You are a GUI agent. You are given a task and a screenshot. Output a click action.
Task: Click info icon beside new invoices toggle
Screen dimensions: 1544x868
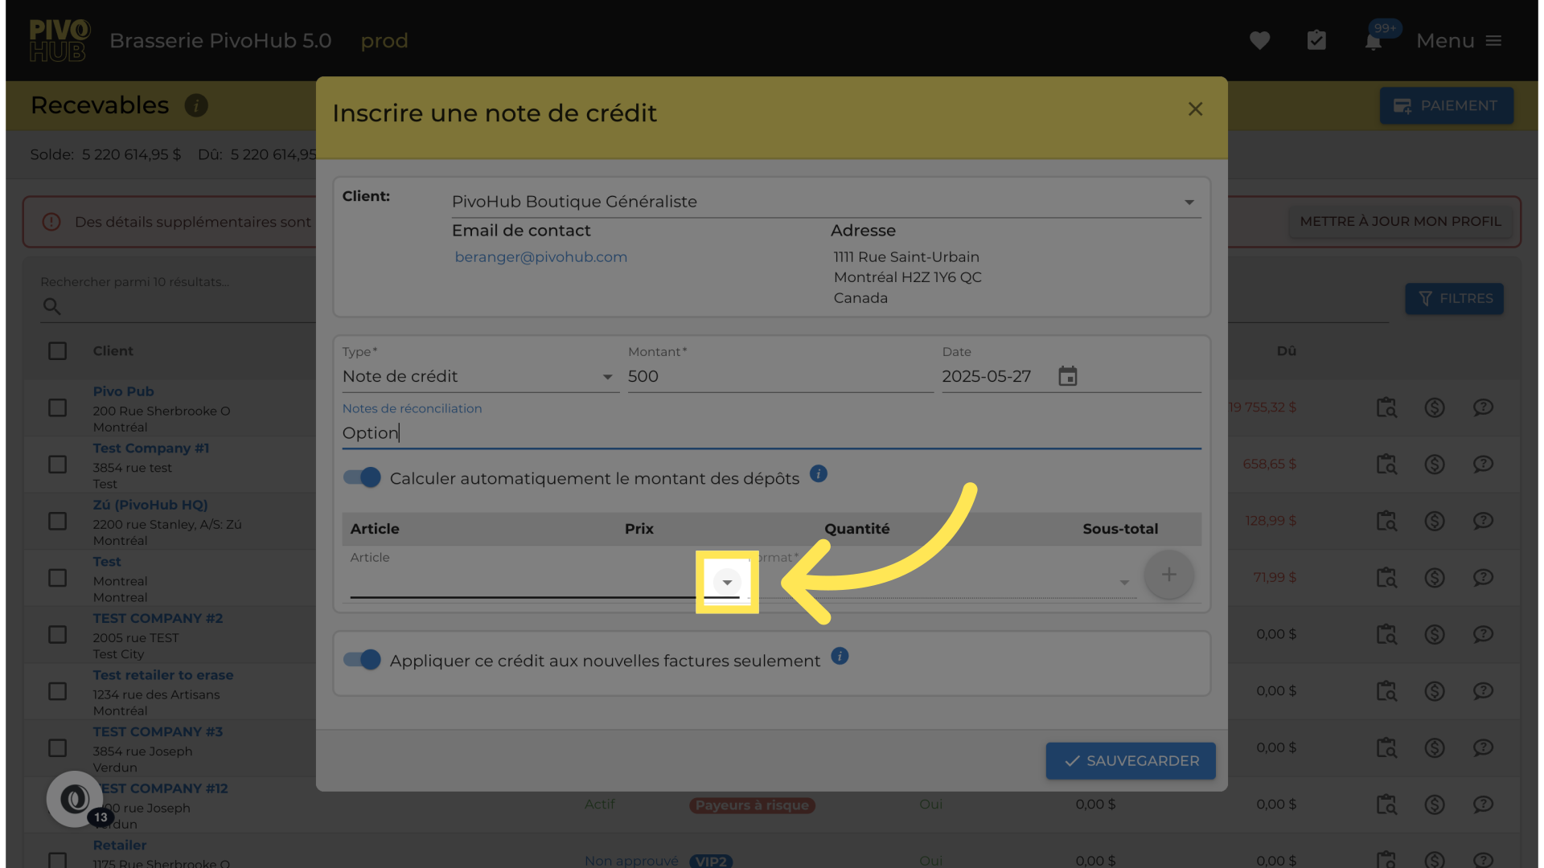(840, 656)
